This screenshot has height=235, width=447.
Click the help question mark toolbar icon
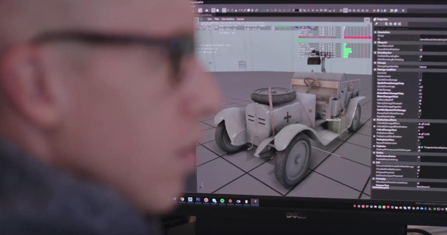pyautogui.click(x=403, y=11)
